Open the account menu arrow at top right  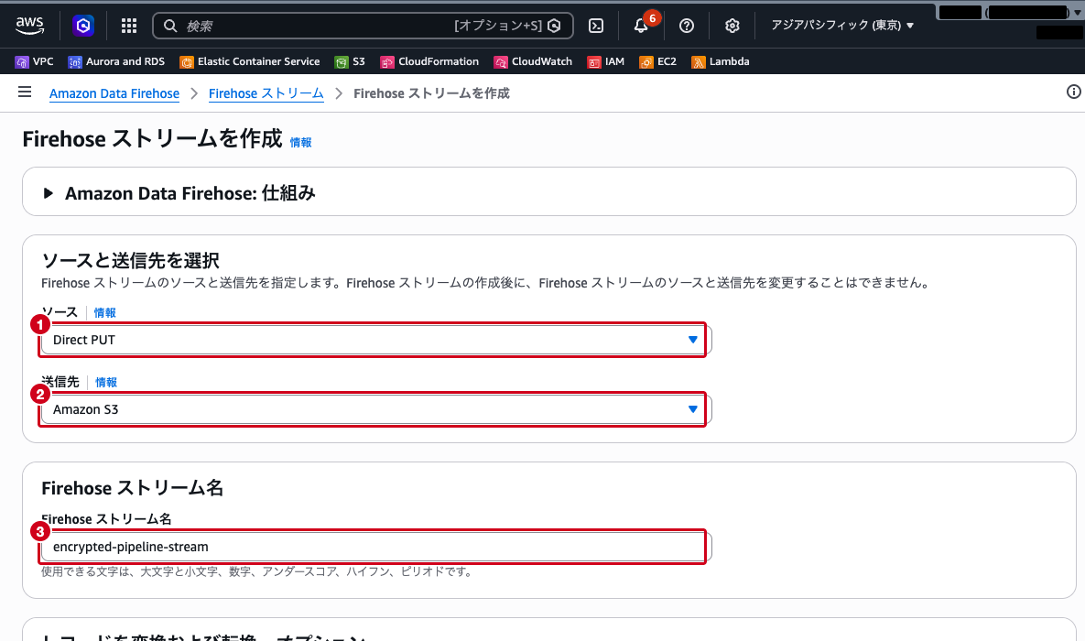tap(1078, 12)
